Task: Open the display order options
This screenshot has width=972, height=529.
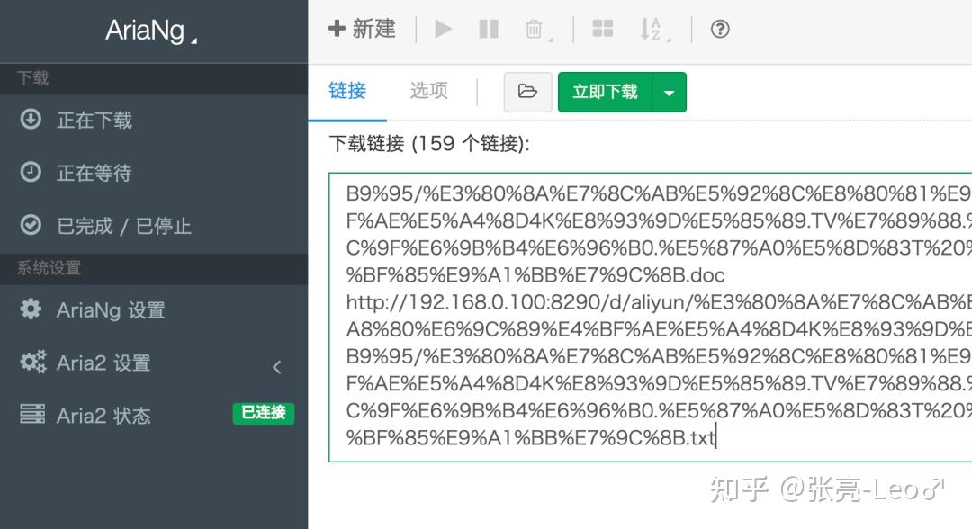Action: [x=602, y=28]
